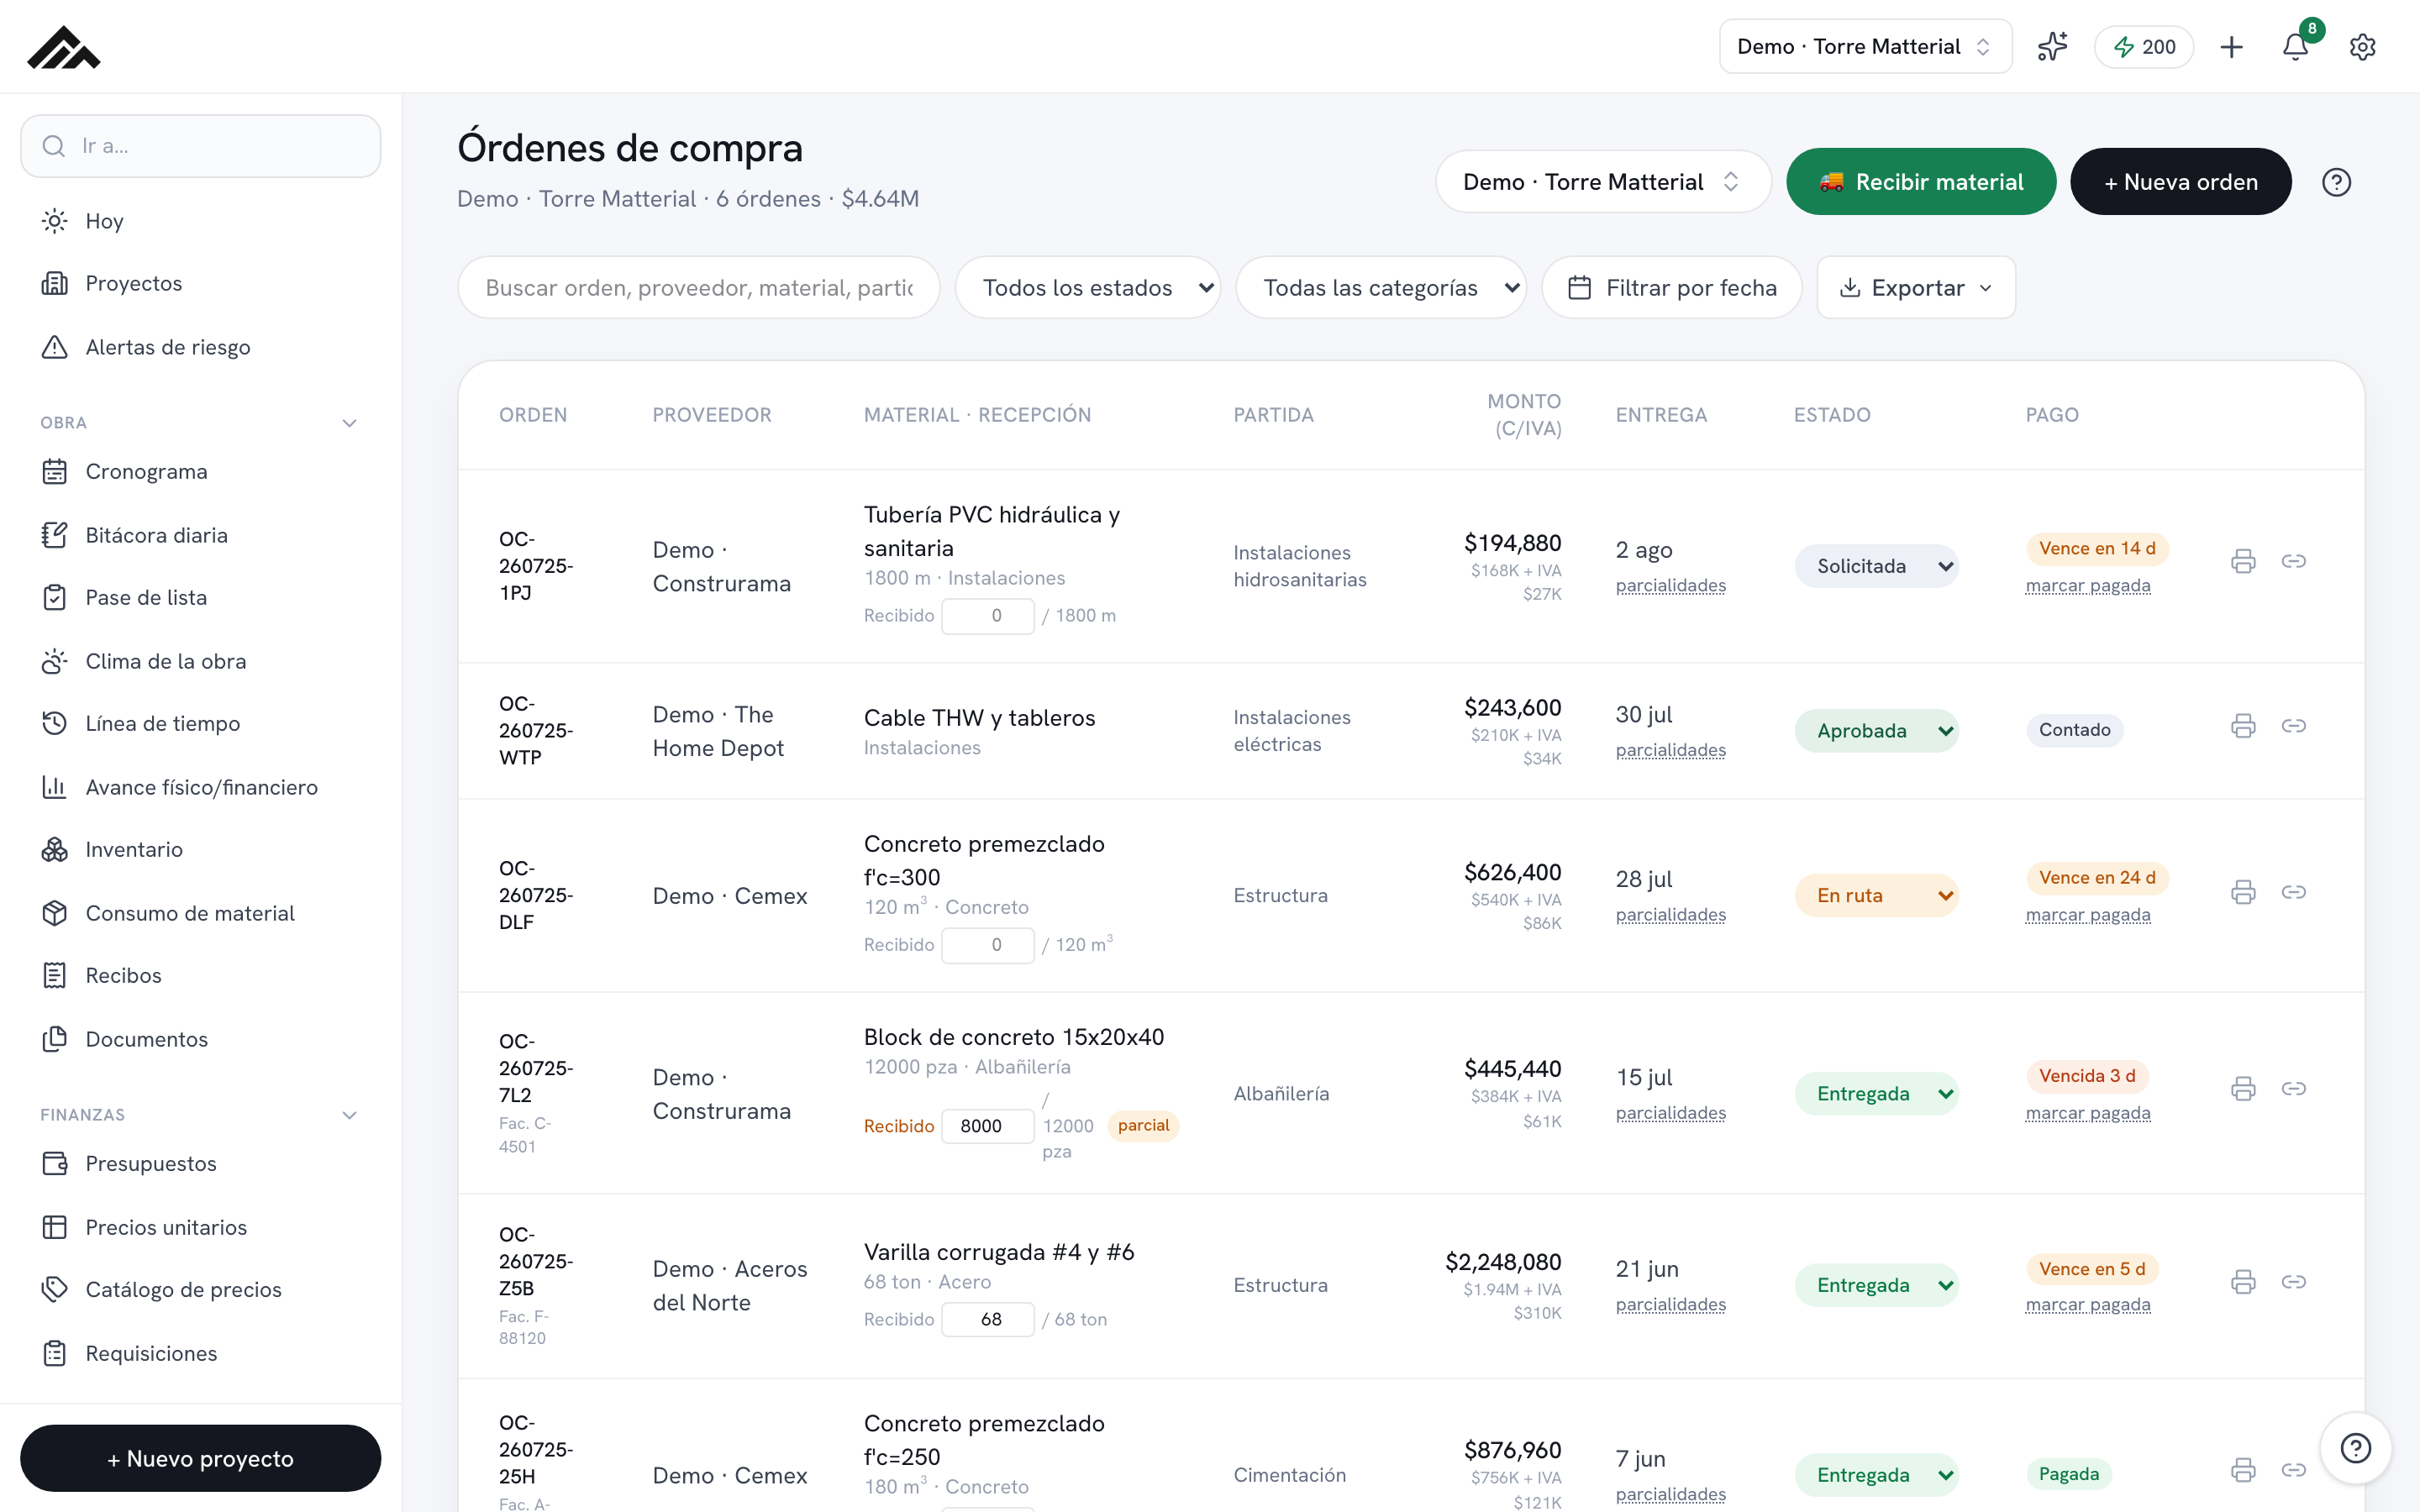Collapse the OBRA sidebar section
The image size is (2420, 1512).
(x=349, y=423)
